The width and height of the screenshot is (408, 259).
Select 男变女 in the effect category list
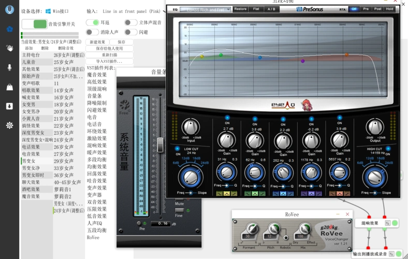point(29,161)
